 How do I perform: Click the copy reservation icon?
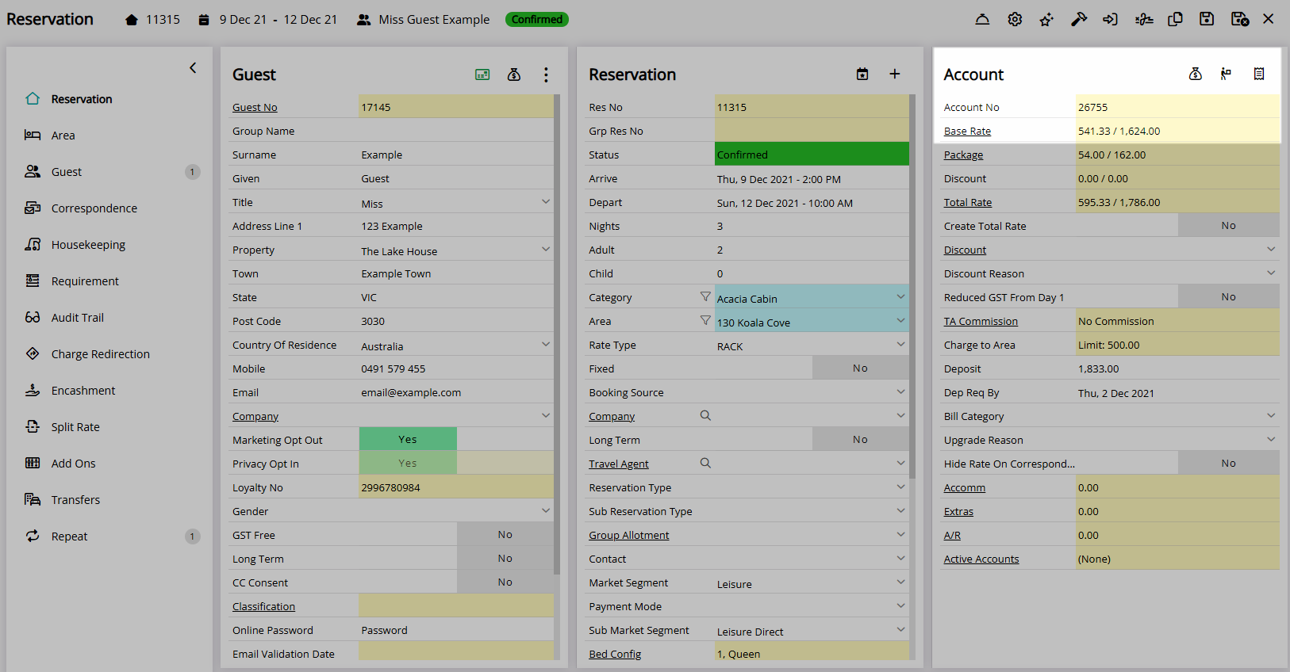(x=1175, y=19)
